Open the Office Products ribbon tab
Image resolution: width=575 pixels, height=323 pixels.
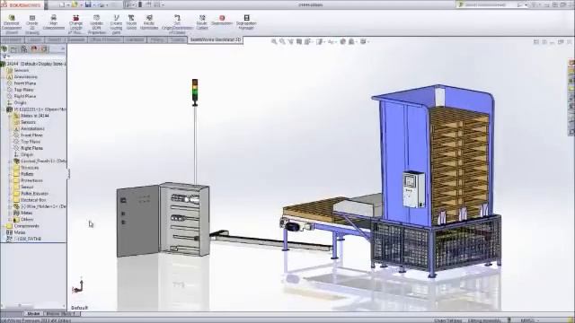(x=105, y=39)
